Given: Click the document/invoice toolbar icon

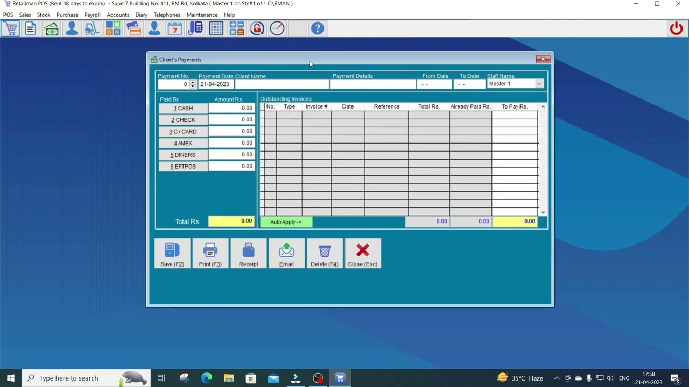Looking at the screenshot, I should (31, 28).
